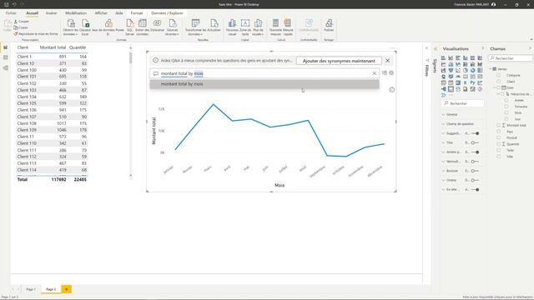The image size is (534, 300).
Task: Expand the Filtres pane
Action: coord(426,48)
